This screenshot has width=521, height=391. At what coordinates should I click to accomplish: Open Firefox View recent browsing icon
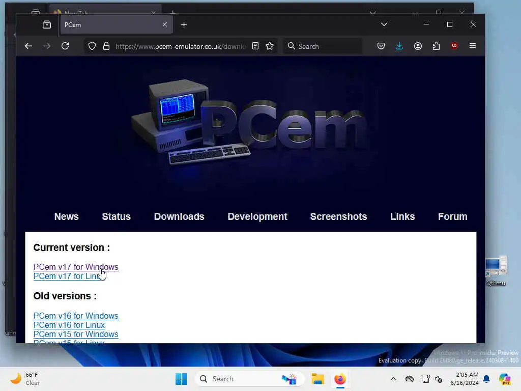(47, 24)
